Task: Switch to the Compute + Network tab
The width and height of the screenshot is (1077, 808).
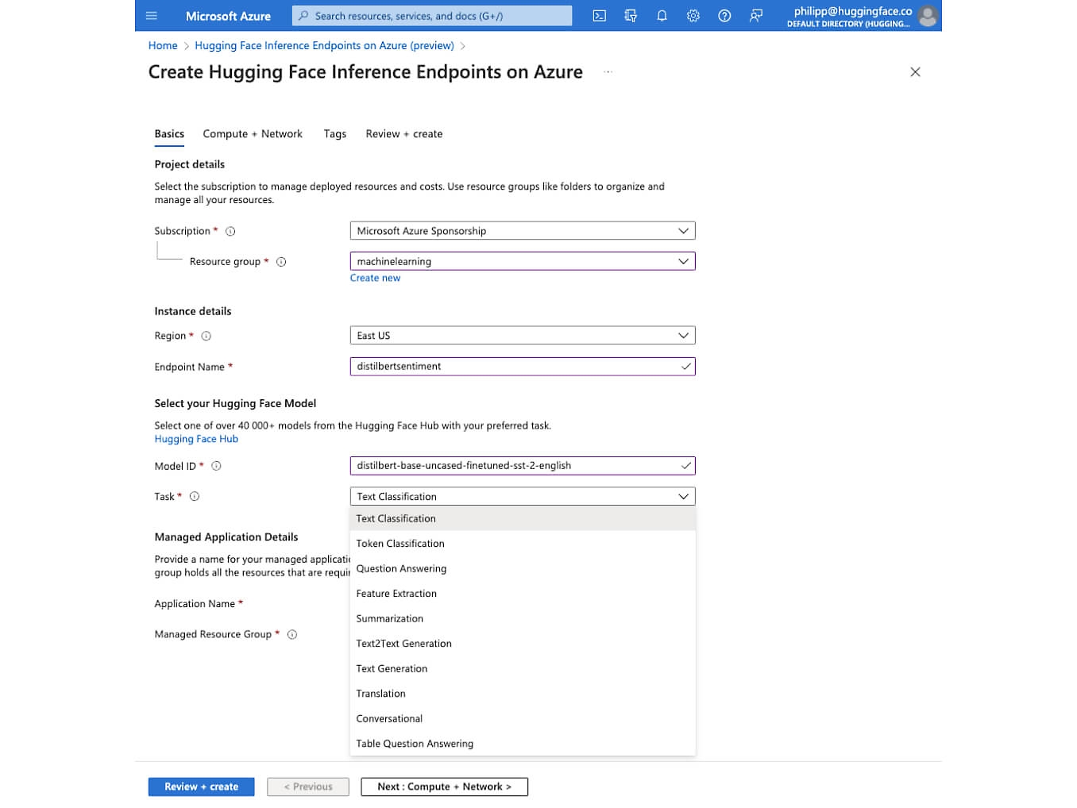Action: (x=253, y=134)
